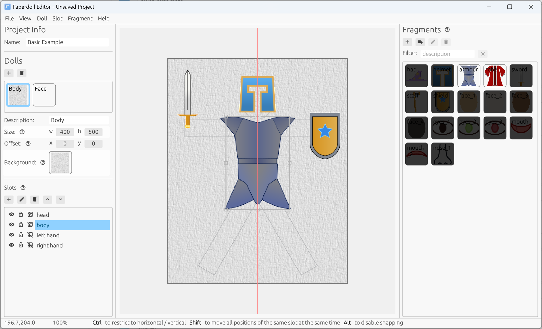Select the helmet fragment

443,76
